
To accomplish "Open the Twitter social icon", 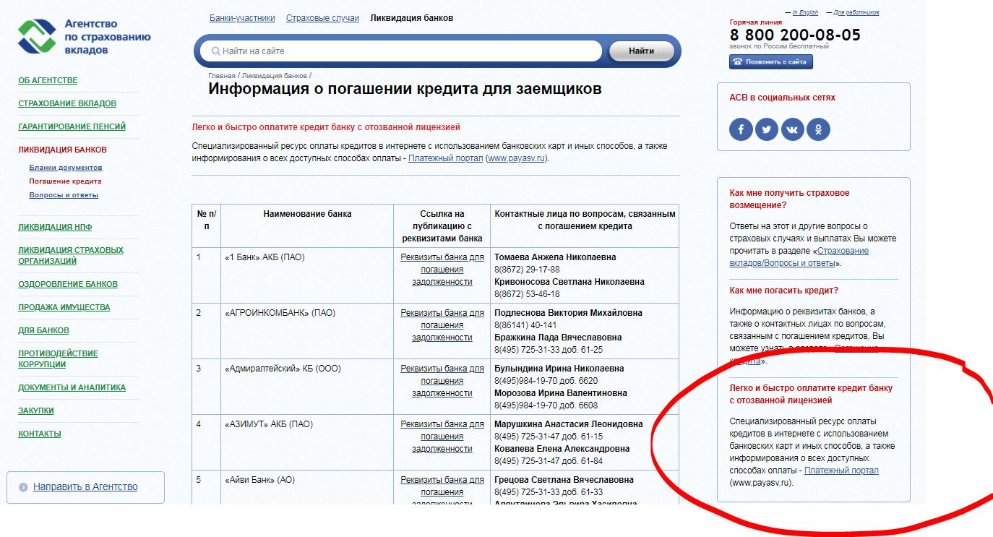I will (767, 130).
